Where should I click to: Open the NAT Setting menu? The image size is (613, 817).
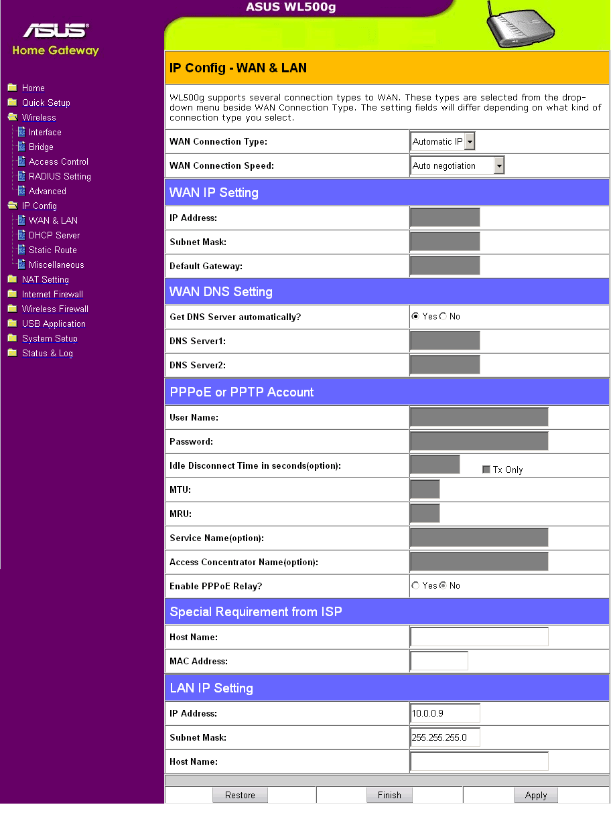tap(46, 279)
